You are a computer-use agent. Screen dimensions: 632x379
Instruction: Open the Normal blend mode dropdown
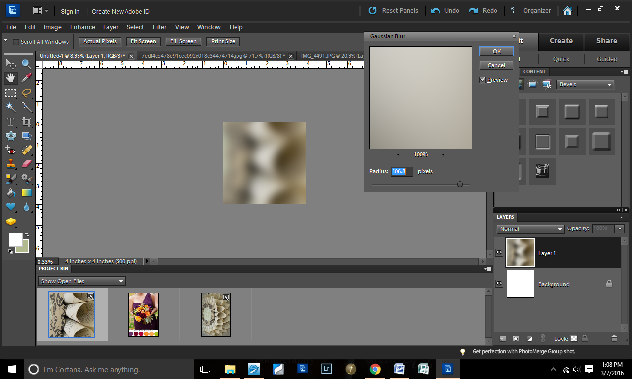pyautogui.click(x=530, y=229)
